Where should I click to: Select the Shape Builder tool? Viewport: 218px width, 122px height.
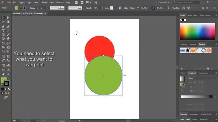pos(3,52)
